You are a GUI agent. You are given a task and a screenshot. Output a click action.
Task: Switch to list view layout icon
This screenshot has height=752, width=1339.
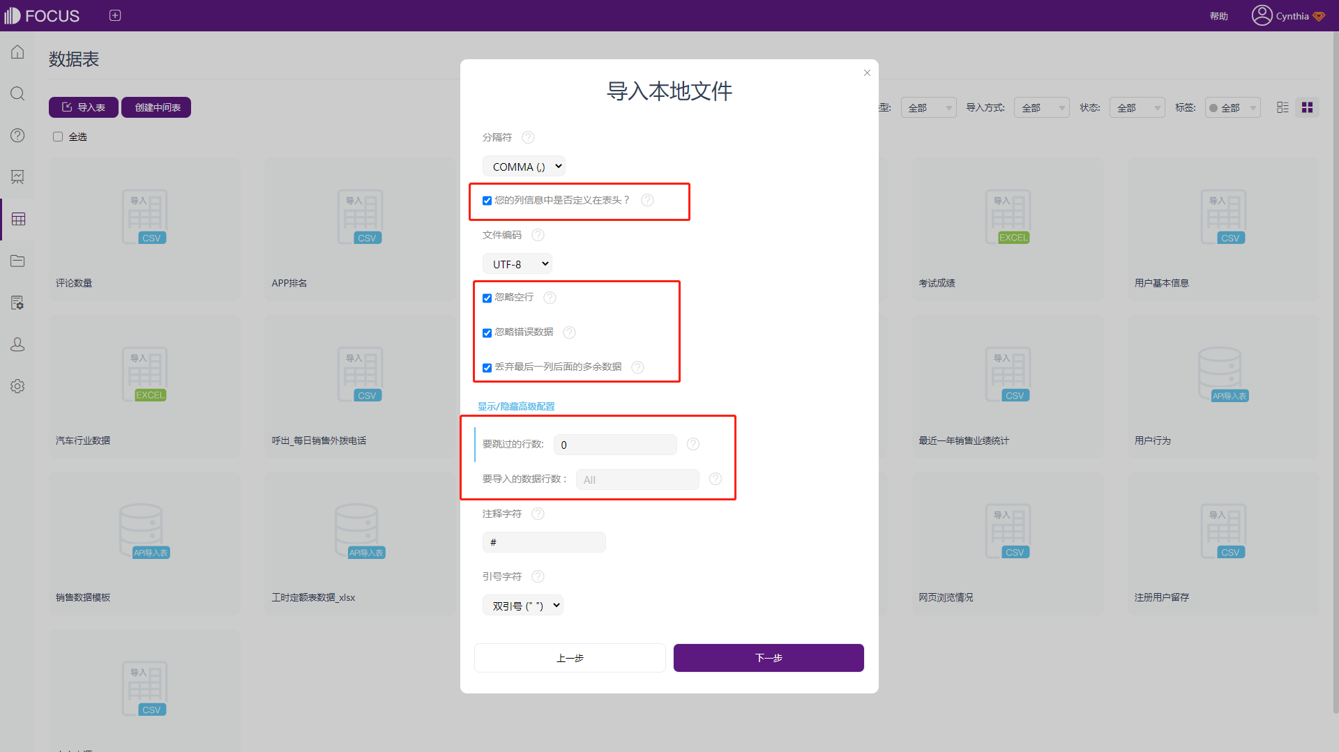[1283, 107]
